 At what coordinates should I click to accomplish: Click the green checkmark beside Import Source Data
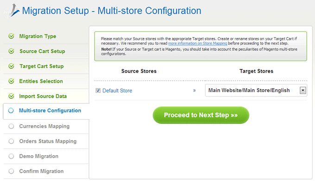(x=11, y=96)
